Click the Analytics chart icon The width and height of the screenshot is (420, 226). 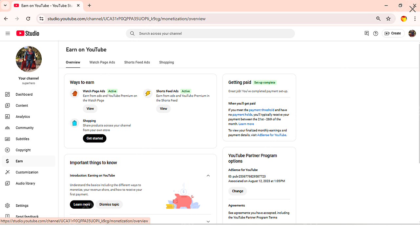pyautogui.click(x=8, y=117)
